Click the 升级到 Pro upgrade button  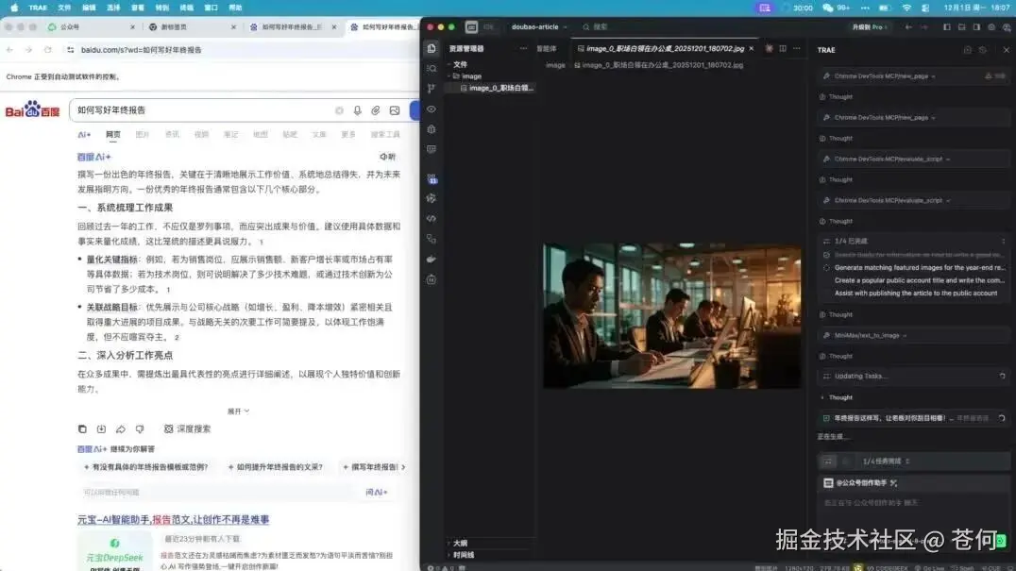[x=870, y=27]
